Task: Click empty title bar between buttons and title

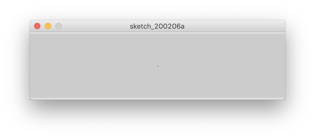Action: pos(96,26)
